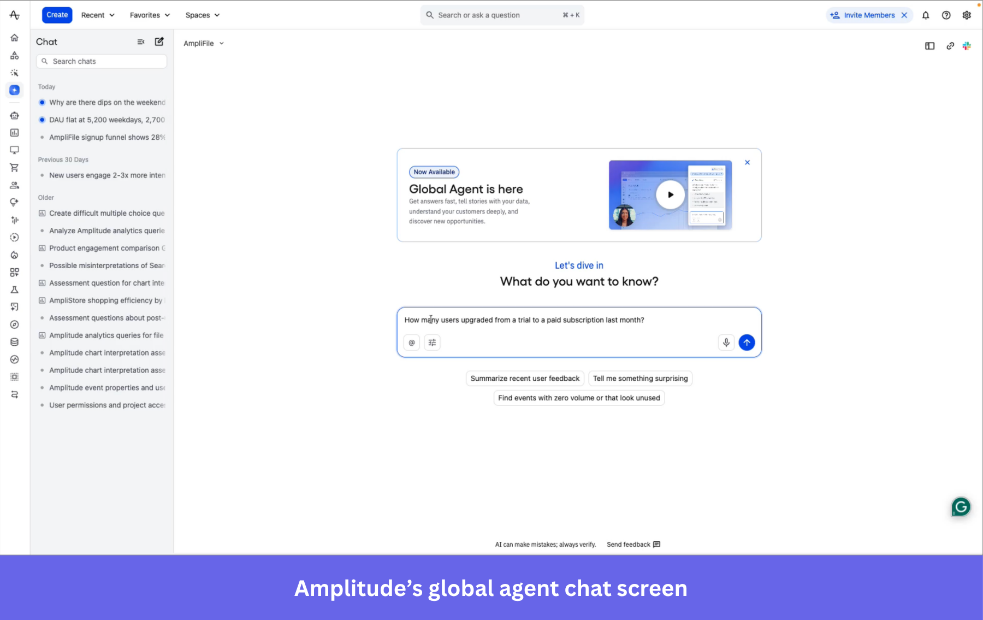The image size is (983, 620).
Task: Open the users icon in left sidebar
Action: coord(15,185)
